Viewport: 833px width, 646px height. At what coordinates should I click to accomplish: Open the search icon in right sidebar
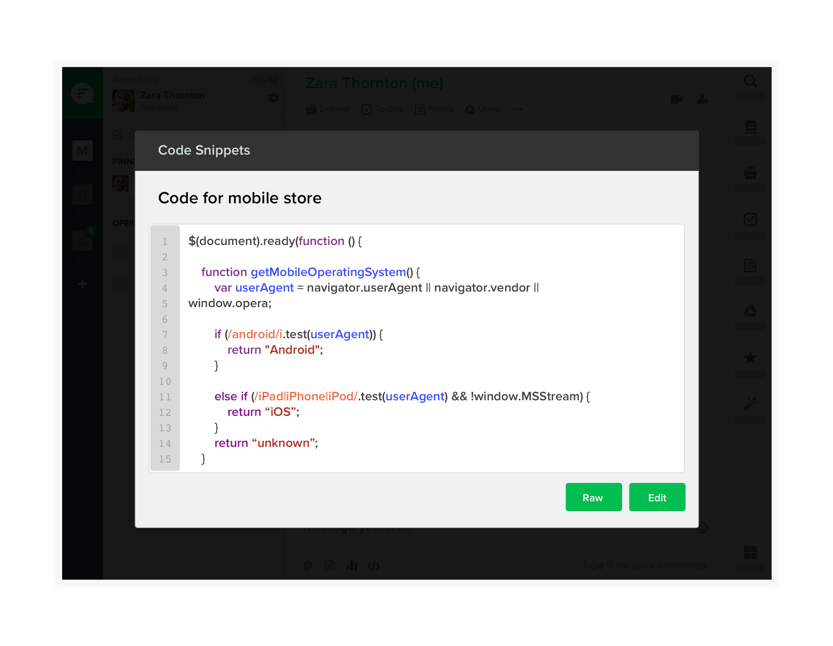[750, 81]
